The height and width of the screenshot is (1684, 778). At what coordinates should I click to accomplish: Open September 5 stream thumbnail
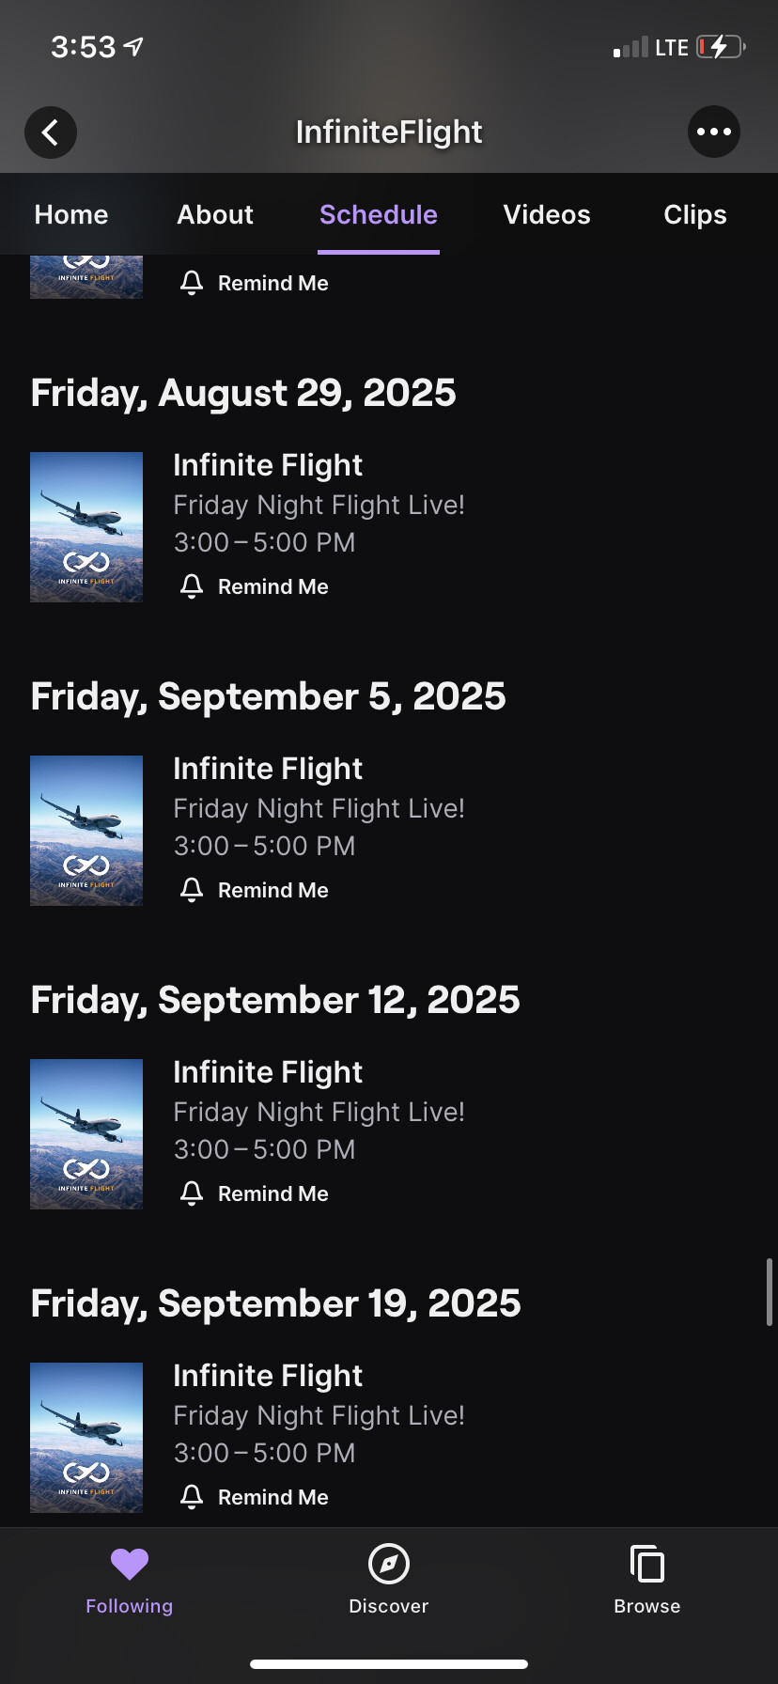point(86,831)
